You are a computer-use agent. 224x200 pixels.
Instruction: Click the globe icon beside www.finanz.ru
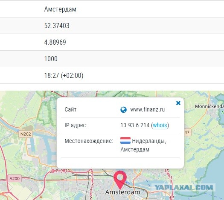point(123,110)
